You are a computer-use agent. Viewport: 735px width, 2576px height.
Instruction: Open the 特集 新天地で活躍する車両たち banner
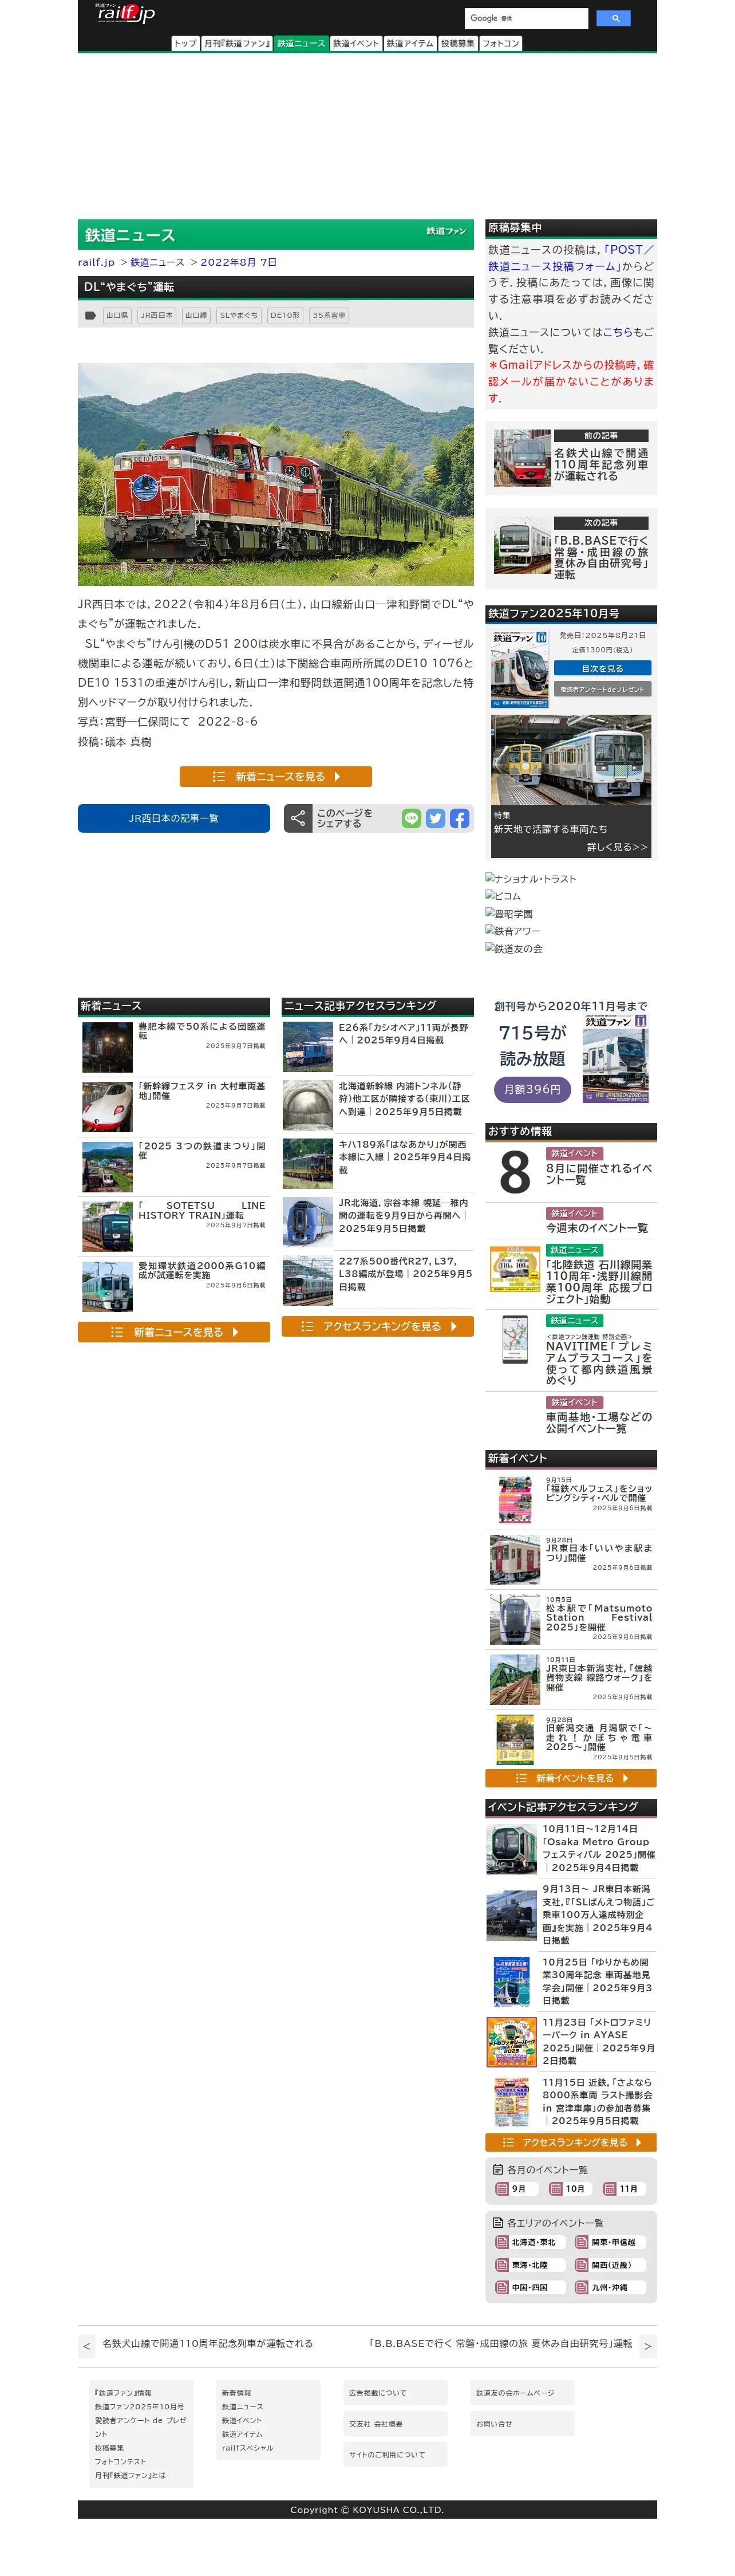pyautogui.click(x=571, y=786)
